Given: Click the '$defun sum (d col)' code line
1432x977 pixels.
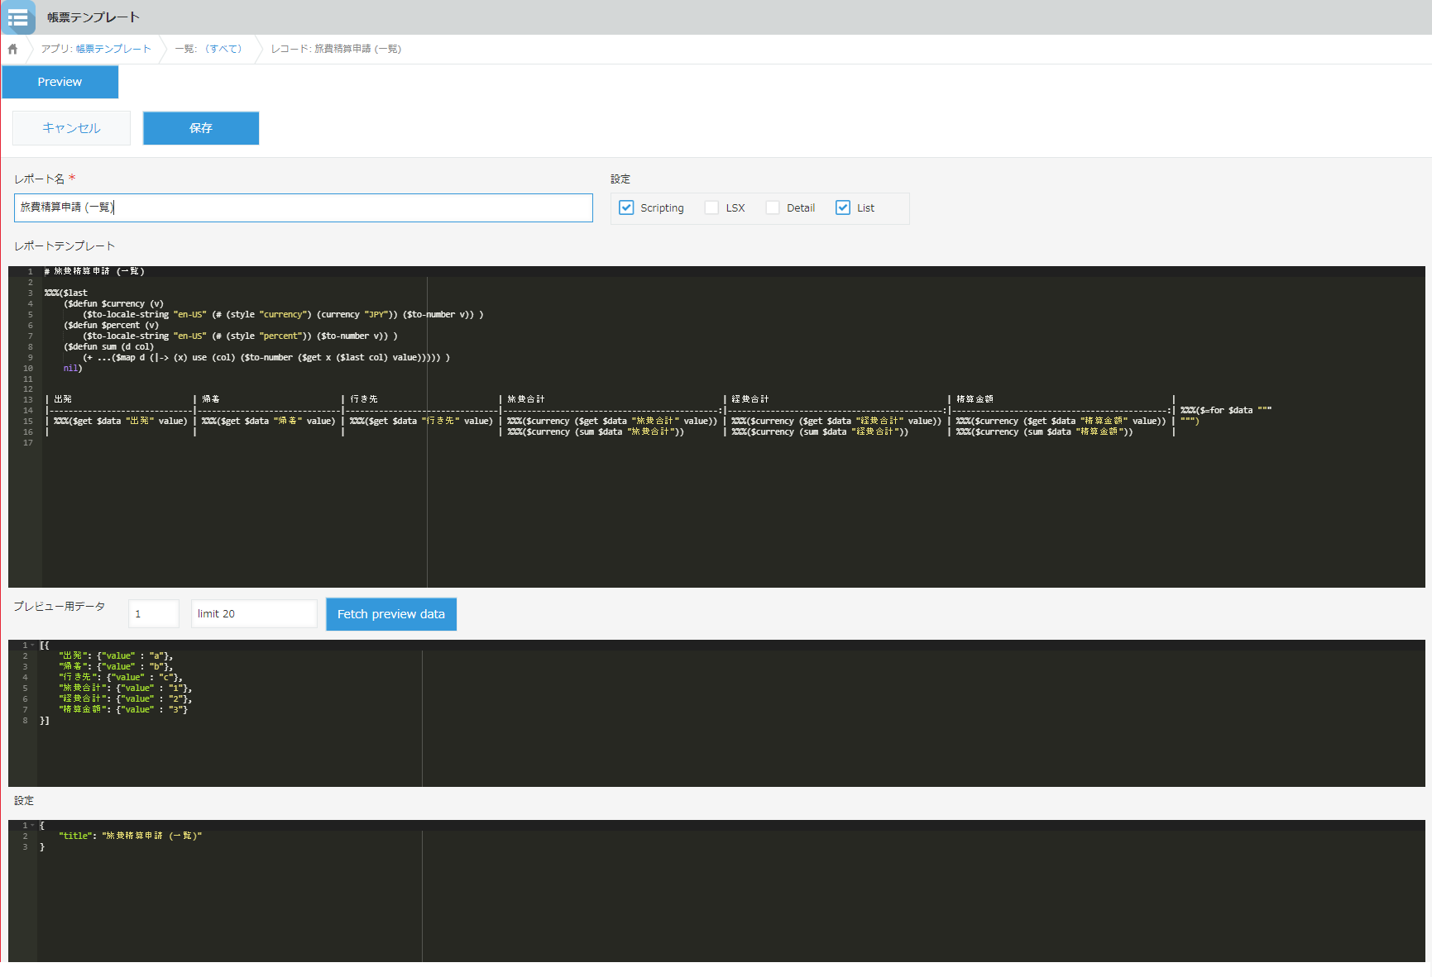Looking at the screenshot, I should (x=109, y=346).
